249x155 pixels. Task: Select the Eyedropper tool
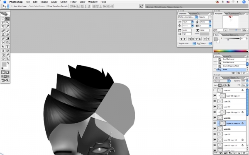click(7, 55)
